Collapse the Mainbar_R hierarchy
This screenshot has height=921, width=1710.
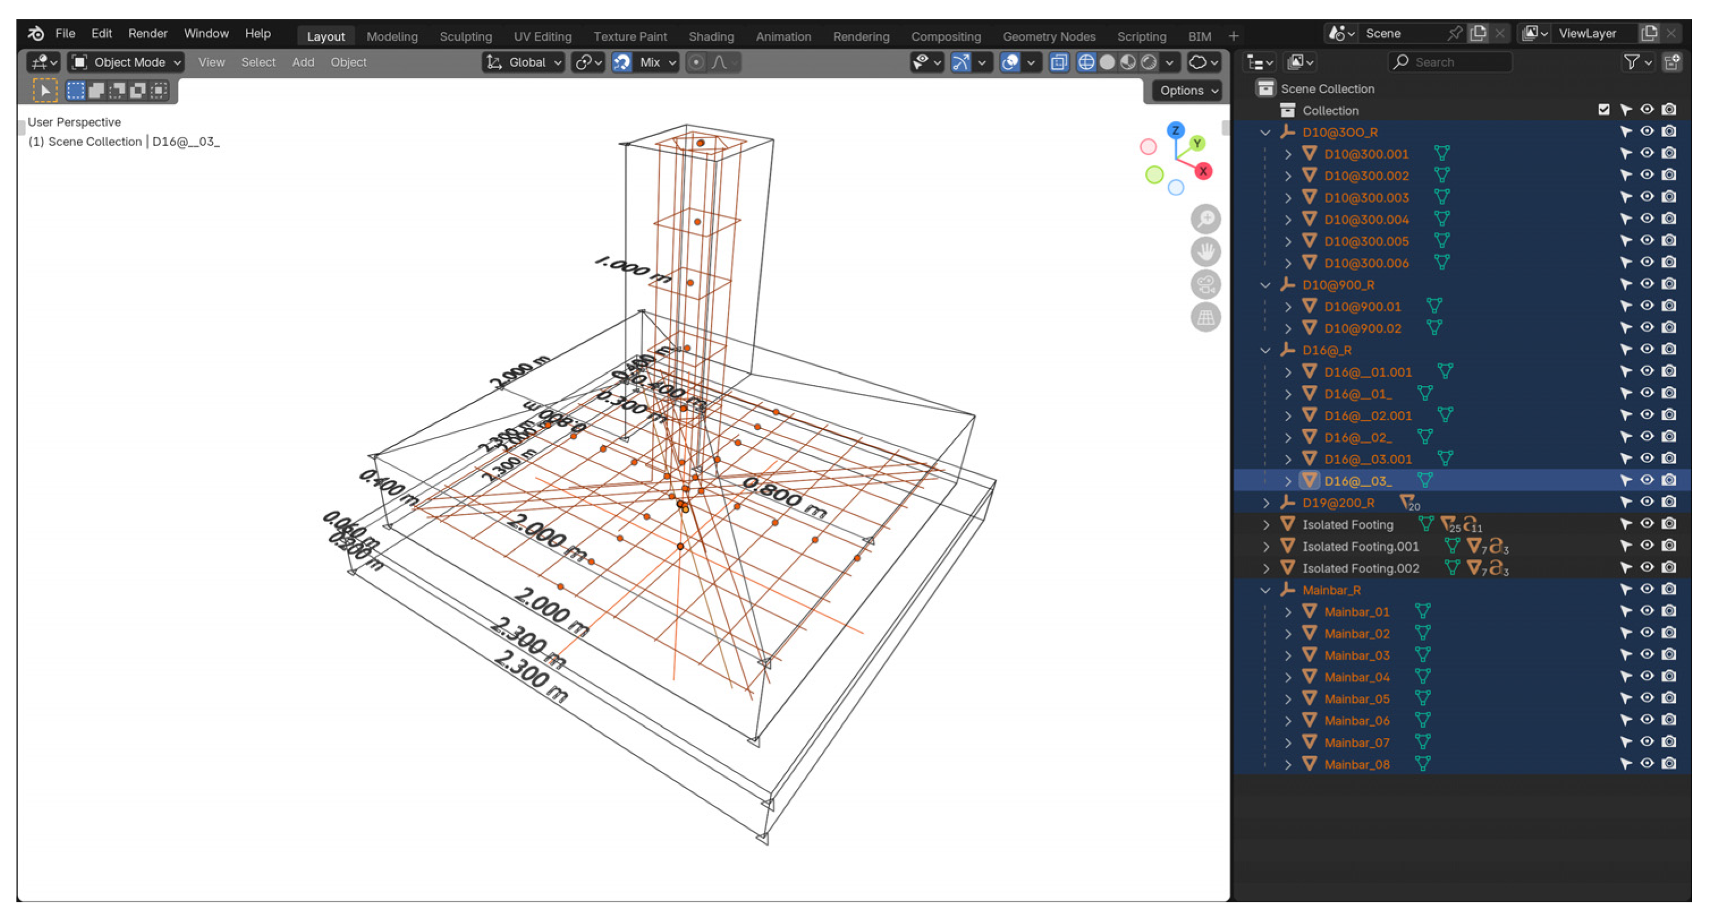click(x=1265, y=591)
